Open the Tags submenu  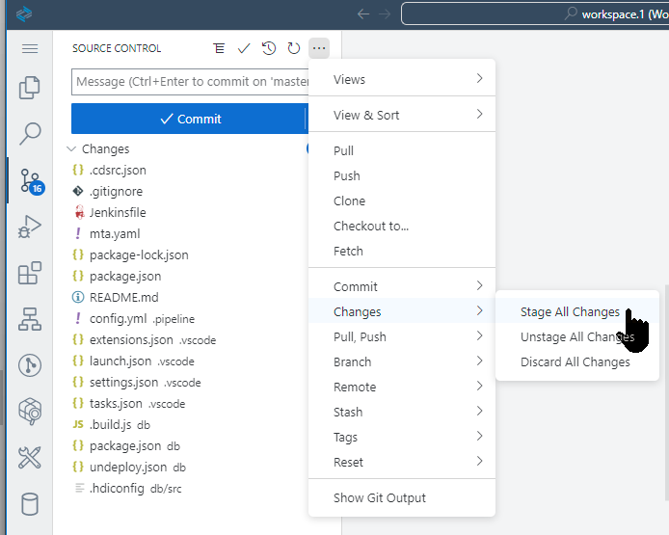pyautogui.click(x=402, y=438)
